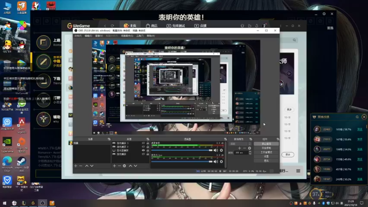Remove selected scene with minus icon
This screenshot has width=368, height=207.
pos(81,166)
